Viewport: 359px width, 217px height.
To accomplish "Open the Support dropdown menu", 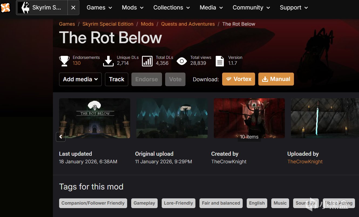I will (294, 8).
